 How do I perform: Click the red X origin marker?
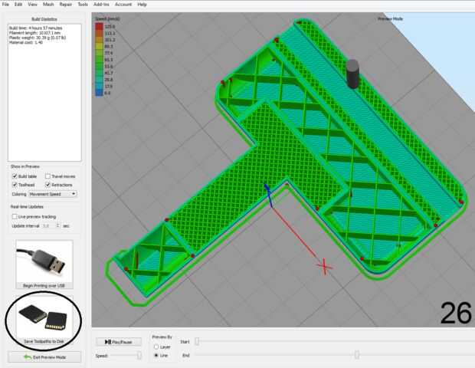pos(324,267)
